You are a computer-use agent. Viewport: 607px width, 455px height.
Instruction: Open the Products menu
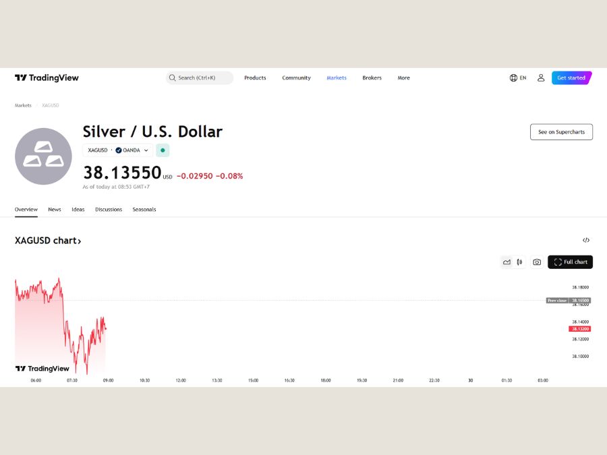[255, 78]
